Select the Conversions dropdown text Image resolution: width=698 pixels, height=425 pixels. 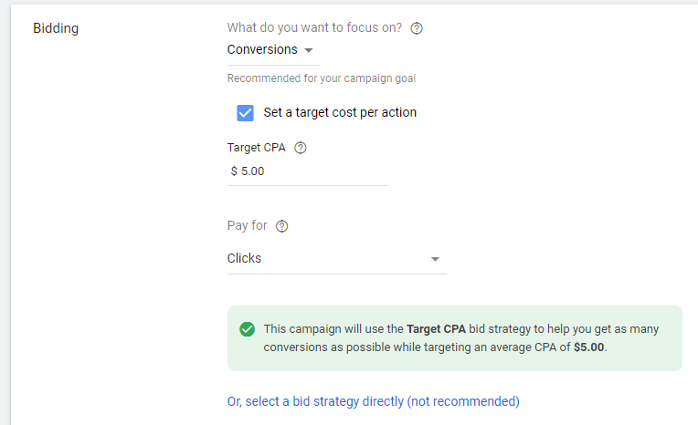(x=262, y=49)
